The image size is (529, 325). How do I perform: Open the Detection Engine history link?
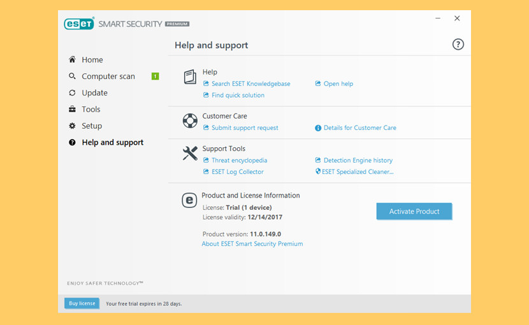[358, 161]
